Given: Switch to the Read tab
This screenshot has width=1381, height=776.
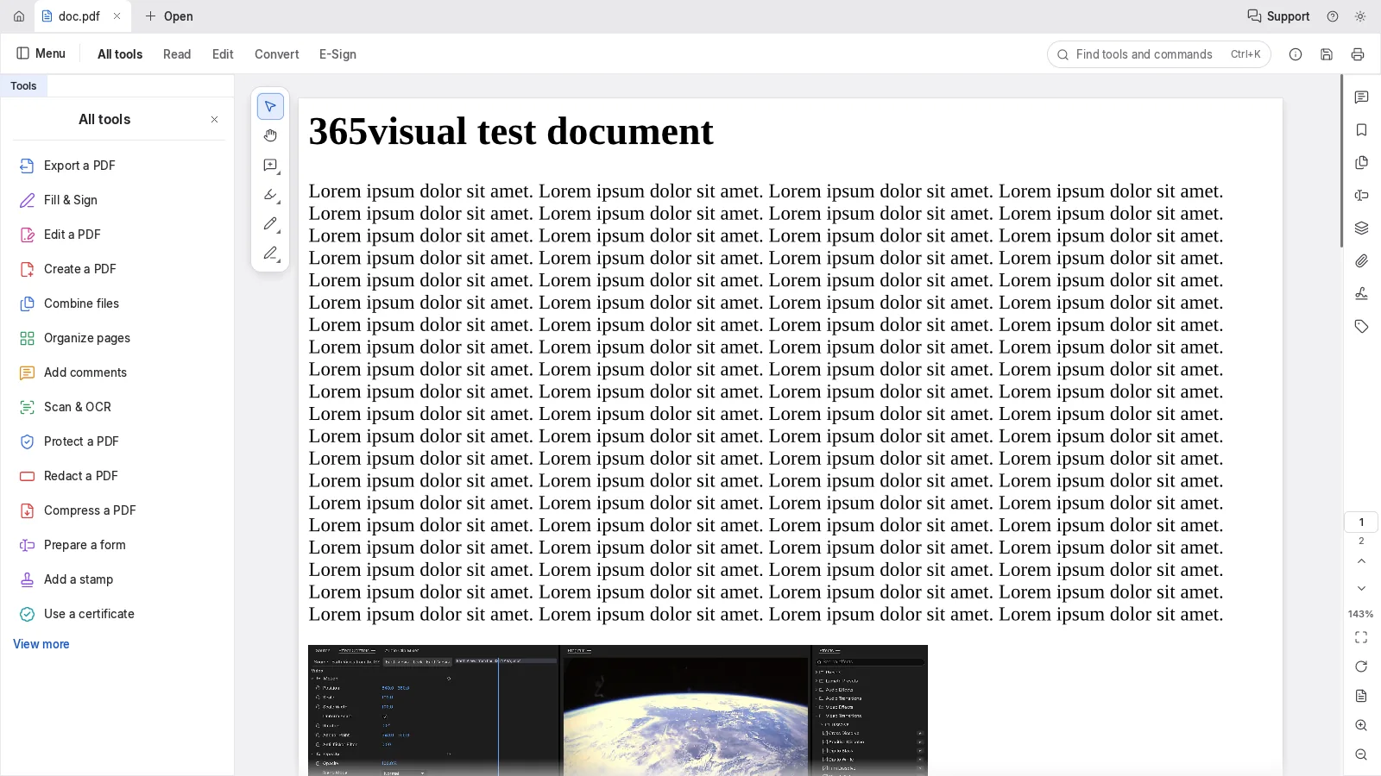Looking at the screenshot, I should (x=177, y=54).
